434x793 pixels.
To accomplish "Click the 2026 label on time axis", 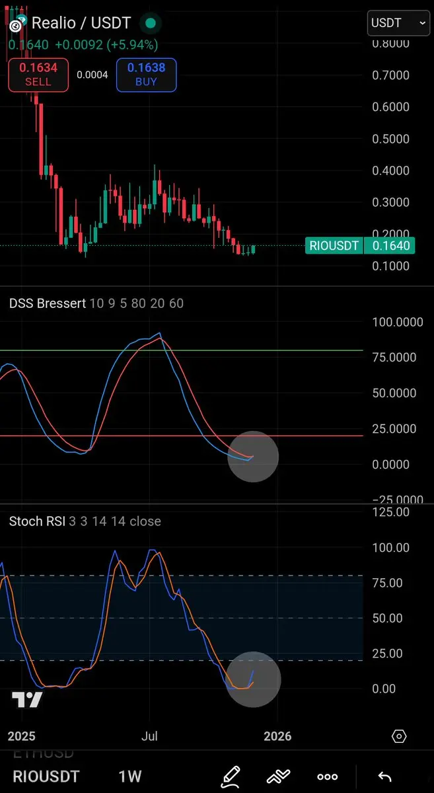I will tap(277, 736).
